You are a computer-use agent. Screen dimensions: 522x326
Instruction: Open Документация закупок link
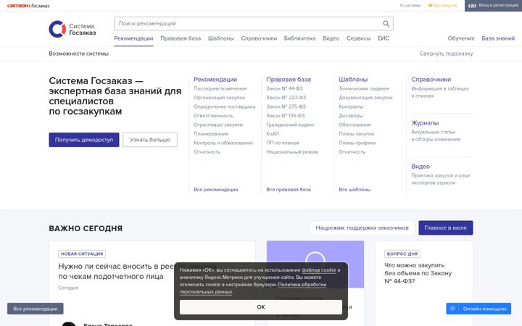coord(365,98)
